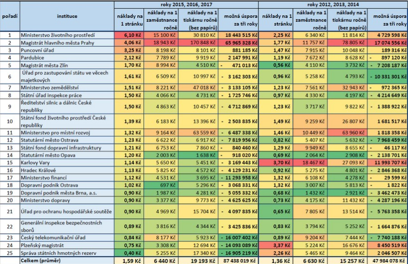Select 'Ministerstvo financí' cell
The width and height of the screenshot is (408, 264).
pos(67,178)
